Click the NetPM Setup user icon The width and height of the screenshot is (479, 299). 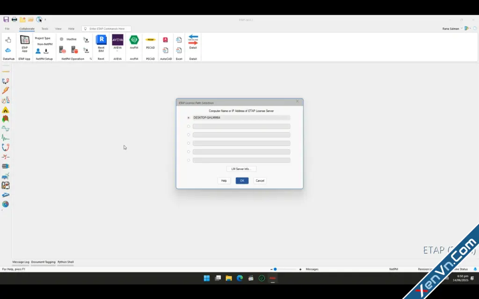[x=38, y=51]
